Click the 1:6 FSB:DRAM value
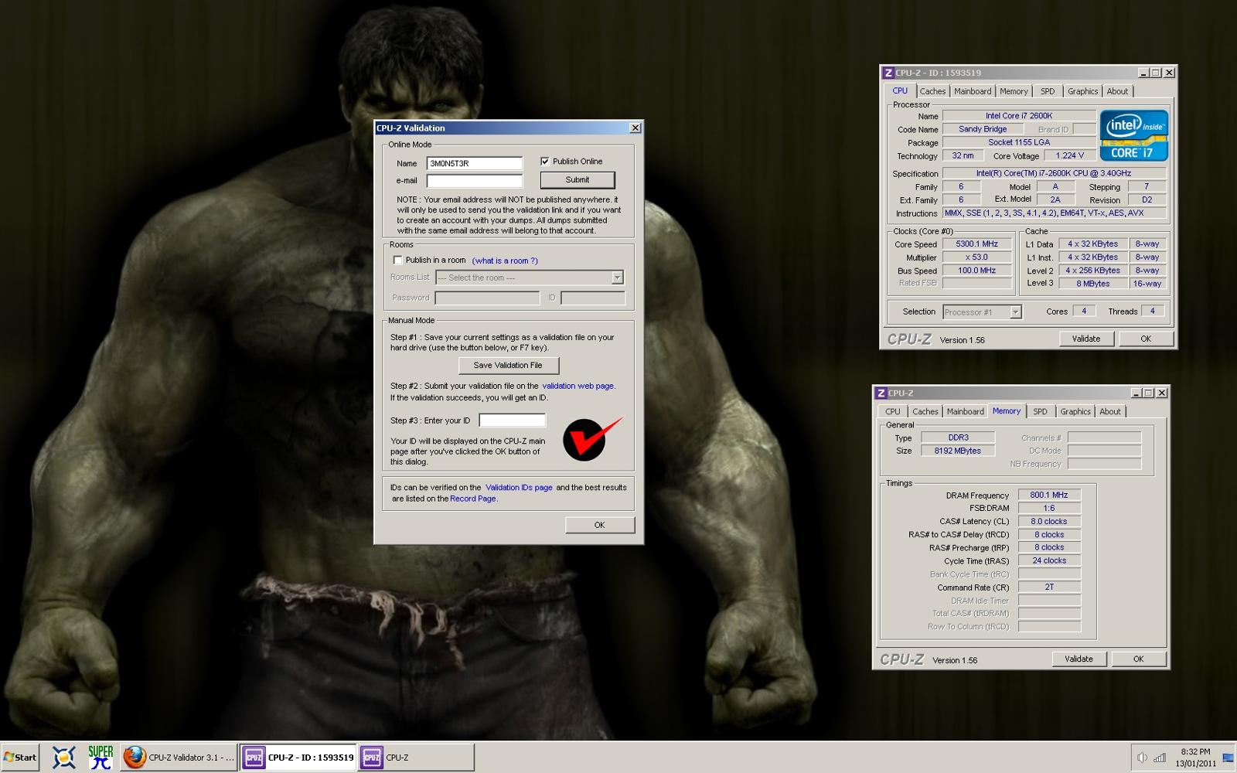The height and width of the screenshot is (773, 1237). pyautogui.click(x=1049, y=509)
